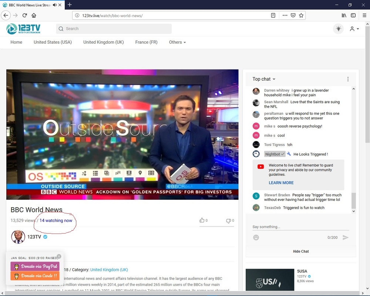370x296 pixels.
Task: Open chat three-dot options menu
Action: [x=348, y=79]
